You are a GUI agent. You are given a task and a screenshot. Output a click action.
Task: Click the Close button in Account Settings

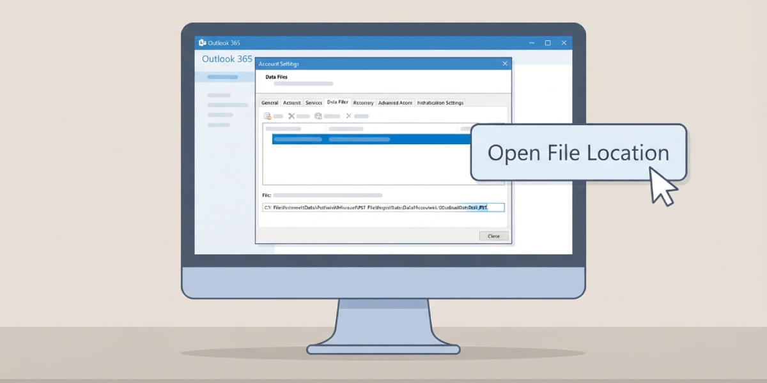point(494,236)
